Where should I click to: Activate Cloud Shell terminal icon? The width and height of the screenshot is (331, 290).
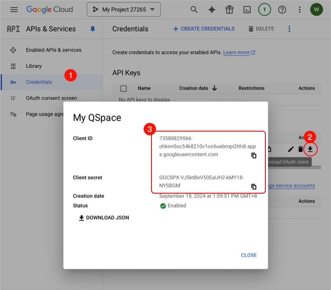coord(247,10)
